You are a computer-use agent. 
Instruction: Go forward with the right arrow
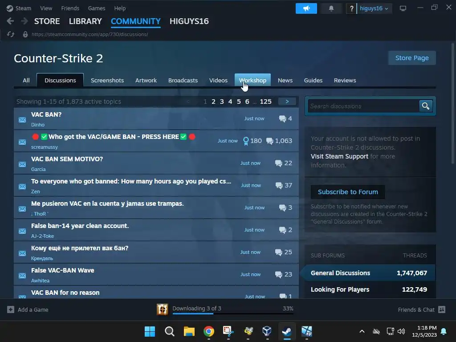pyautogui.click(x=24, y=21)
